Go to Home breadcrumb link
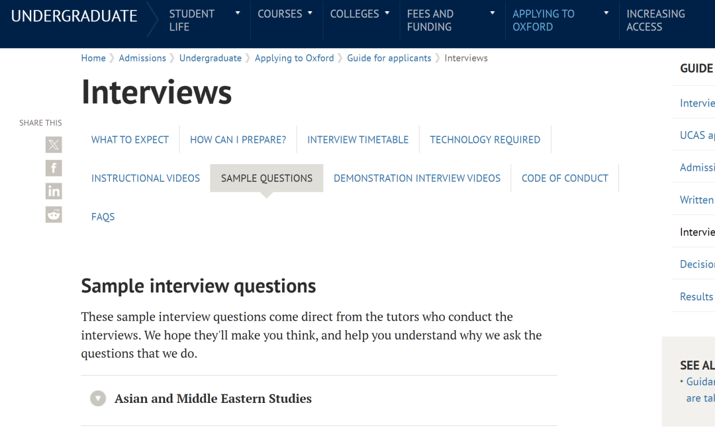This screenshot has height=436, width=715. point(93,58)
